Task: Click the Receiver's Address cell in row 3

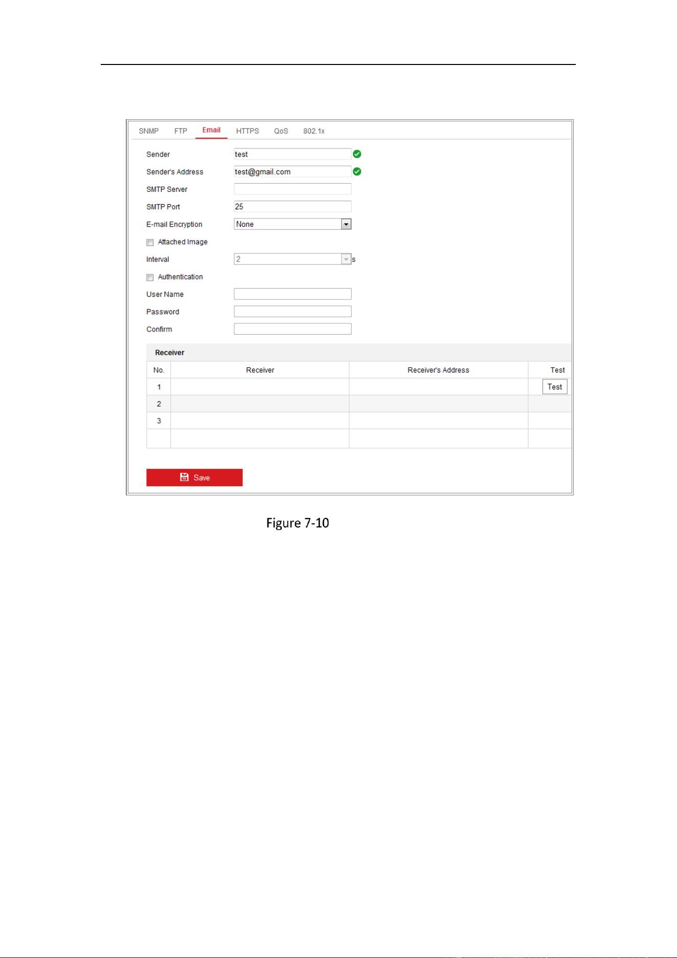Action: point(438,421)
